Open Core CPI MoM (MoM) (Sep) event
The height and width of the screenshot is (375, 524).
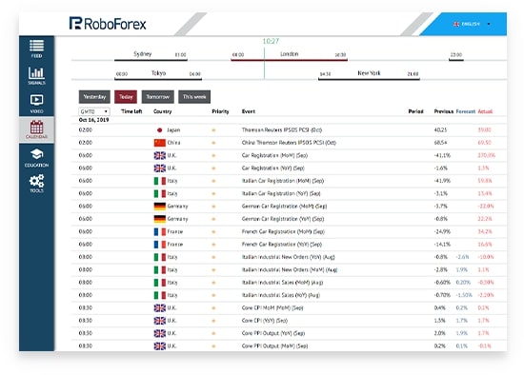tap(272, 307)
